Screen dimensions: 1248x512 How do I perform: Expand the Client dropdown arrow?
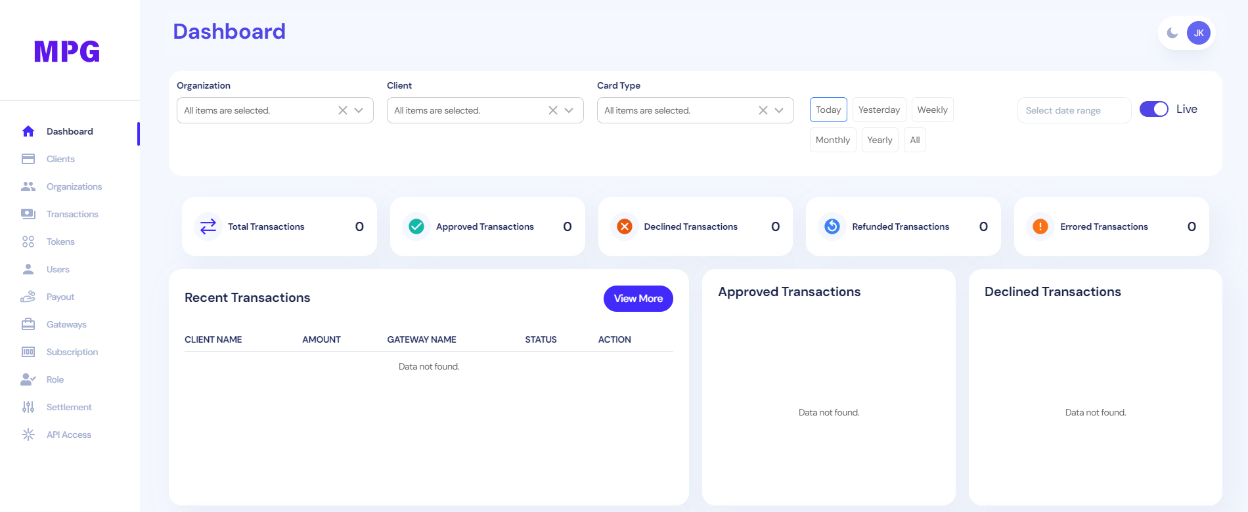[569, 110]
